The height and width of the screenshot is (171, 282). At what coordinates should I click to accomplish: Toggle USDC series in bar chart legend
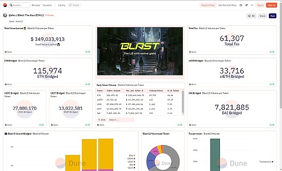tap(131, 162)
